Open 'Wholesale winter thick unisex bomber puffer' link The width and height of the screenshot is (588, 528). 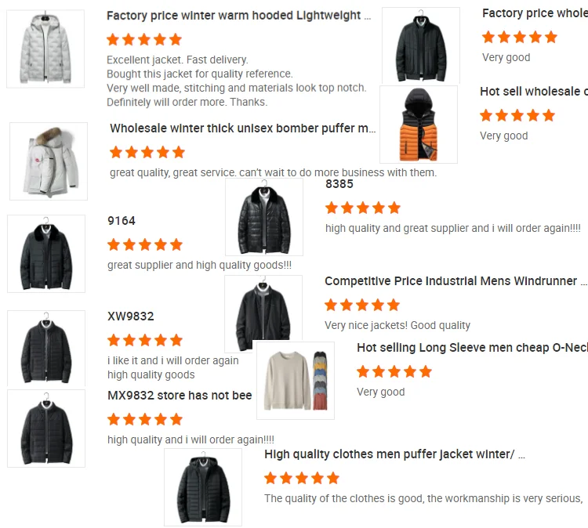click(242, 128)
